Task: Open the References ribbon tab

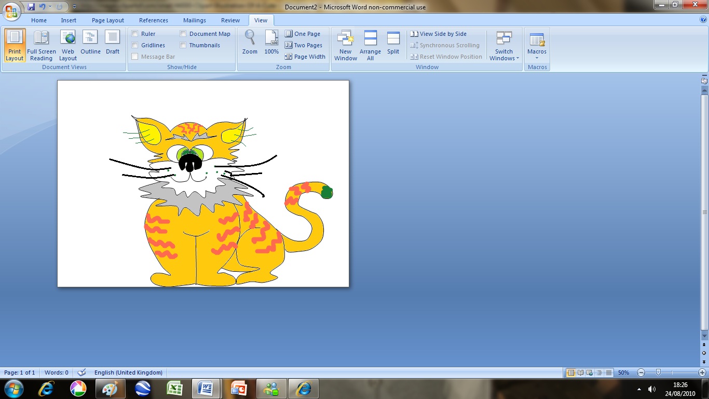Action: pyautogui.click(x=154, y=20)
